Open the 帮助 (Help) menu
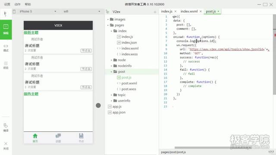276x155 pixels. [x=28, y=4]
